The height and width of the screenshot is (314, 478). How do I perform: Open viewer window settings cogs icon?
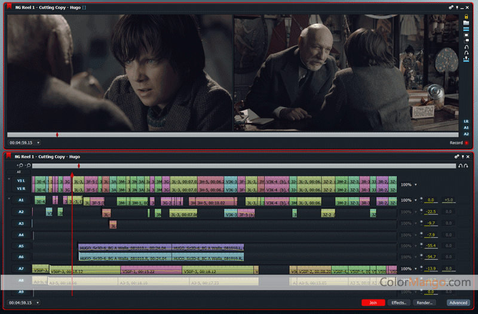click(451, 8)
